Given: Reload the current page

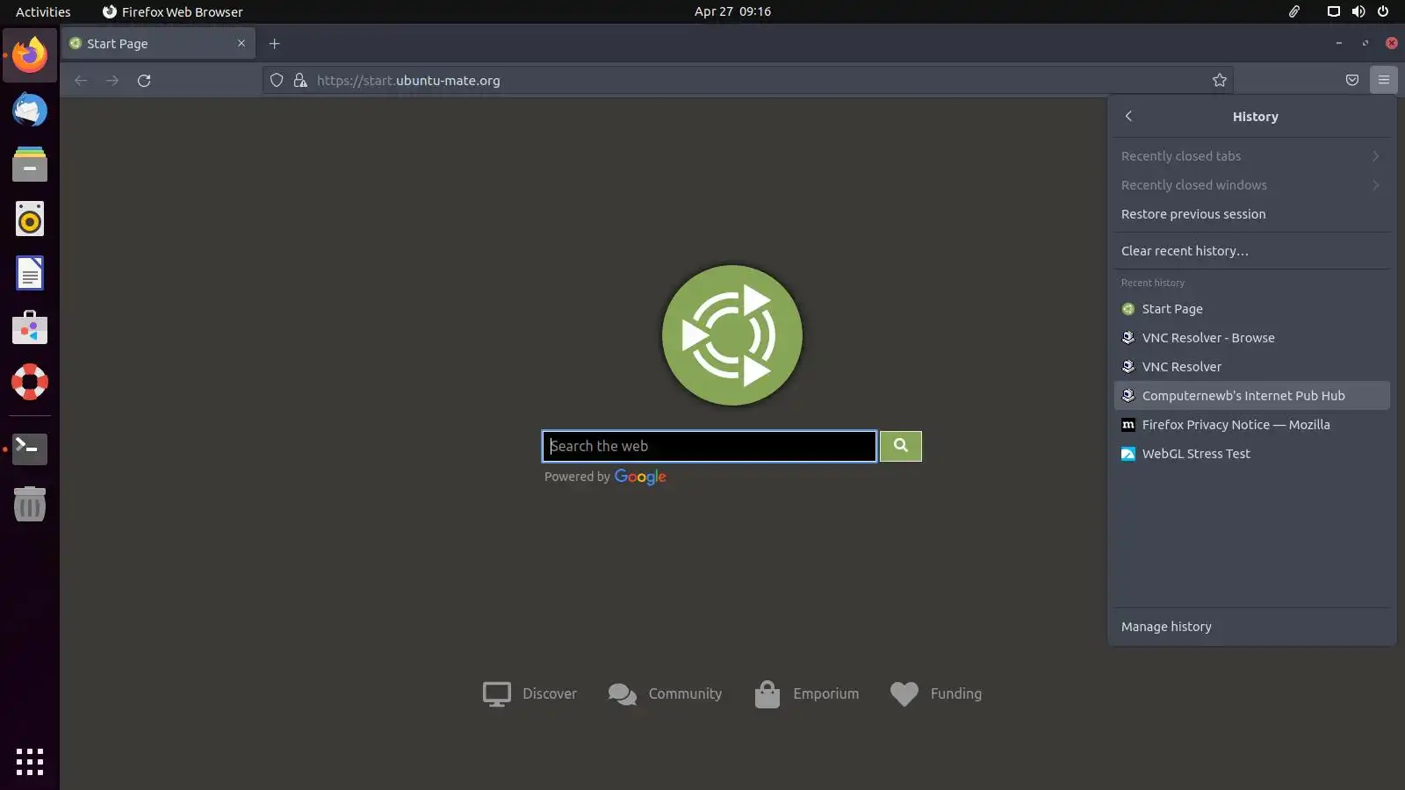Looking at the screenshot, I should pyautogui.click(x=144, y=81).
